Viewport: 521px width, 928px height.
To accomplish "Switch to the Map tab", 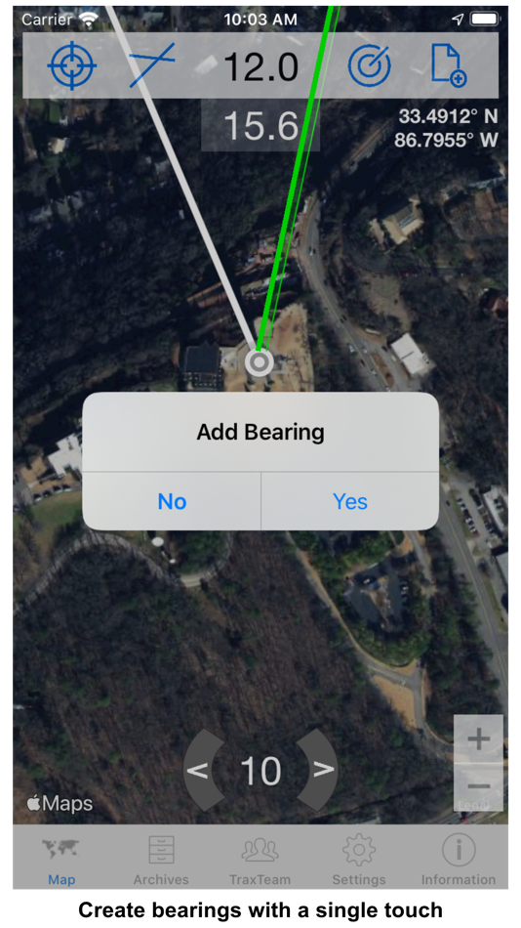I will coord(61,859).
